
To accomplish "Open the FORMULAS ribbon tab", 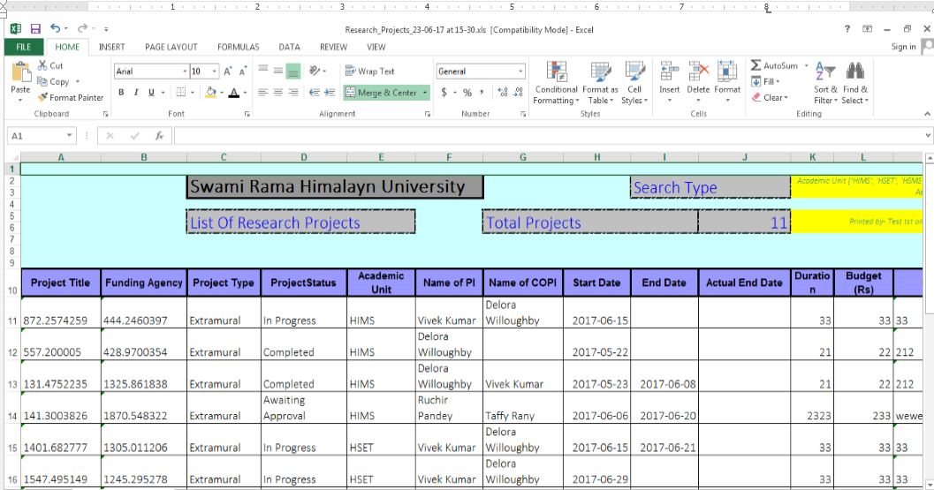I will [x=239, y=47].
